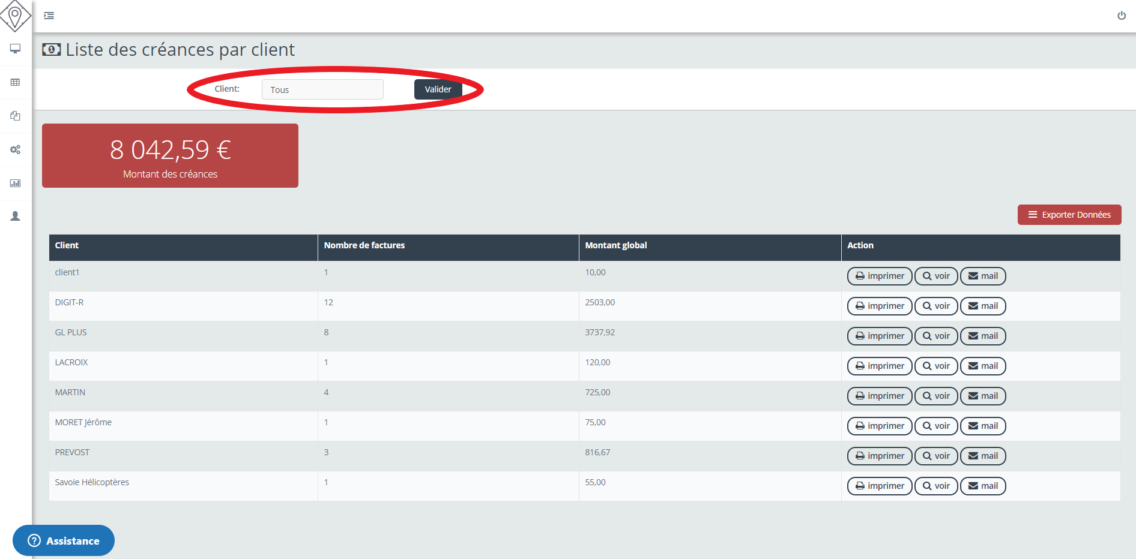Open the bar chart statistics icon

(16, 183)
